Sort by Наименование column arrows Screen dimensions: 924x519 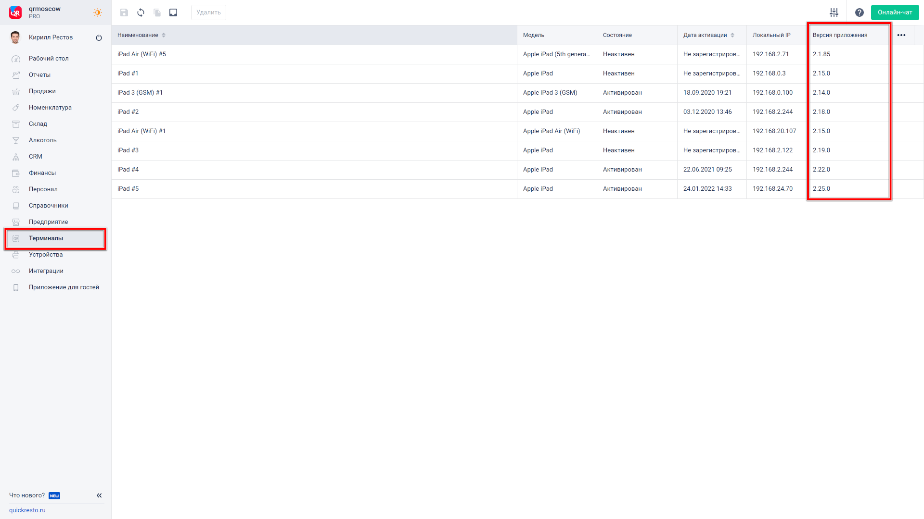click(x=164, y=35)
